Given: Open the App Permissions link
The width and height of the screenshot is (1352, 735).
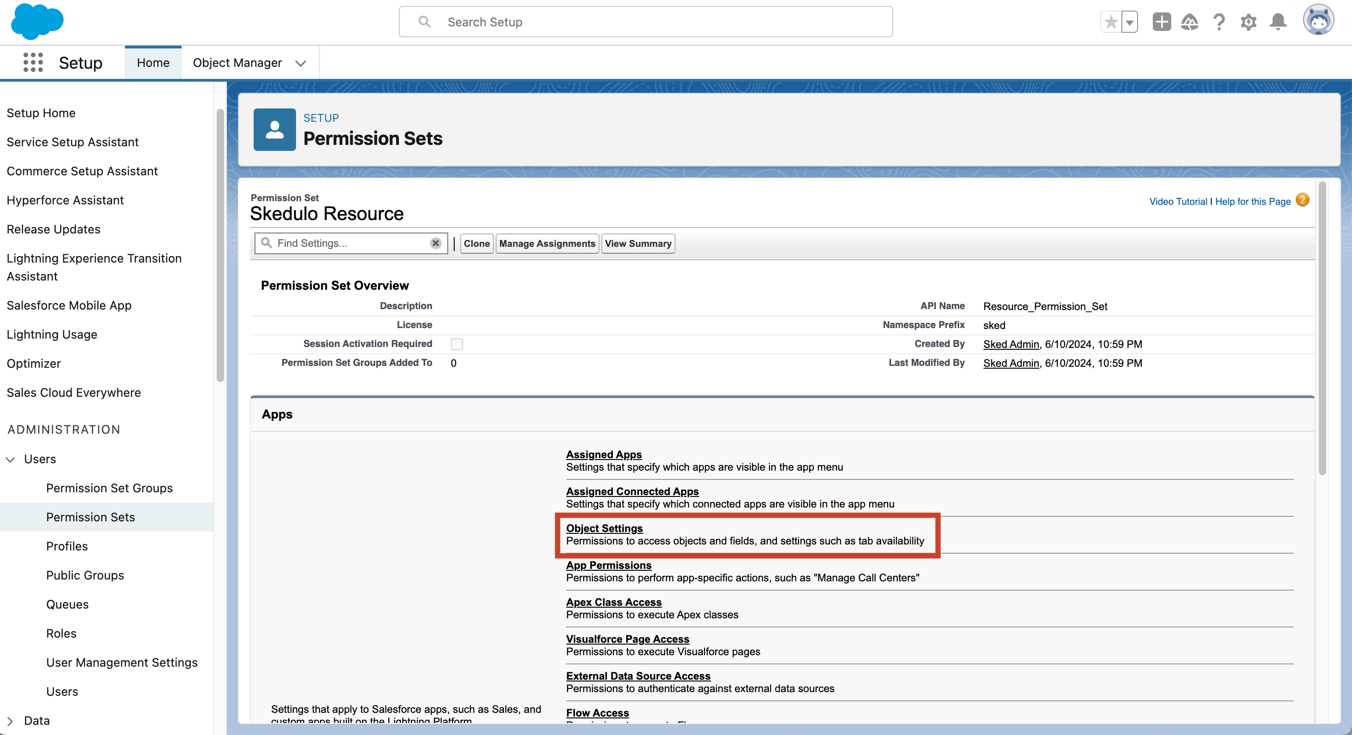Looking at the screenshot, I should 608,565.
